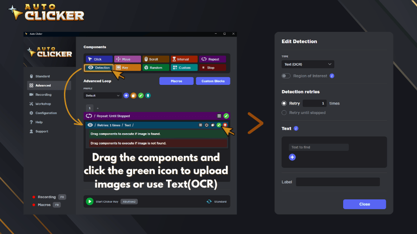This screenshot has height=234, width=417.
Task: Select the Key component block
Action: coord(127,68)
